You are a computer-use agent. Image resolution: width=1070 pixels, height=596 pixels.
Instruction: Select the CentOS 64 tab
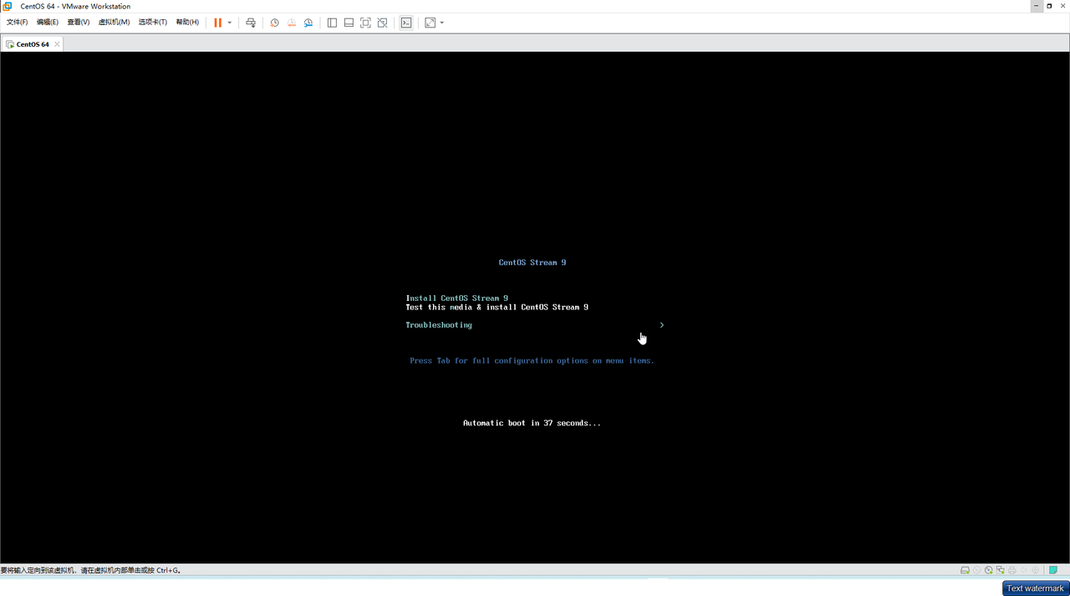tap(33, 44)
